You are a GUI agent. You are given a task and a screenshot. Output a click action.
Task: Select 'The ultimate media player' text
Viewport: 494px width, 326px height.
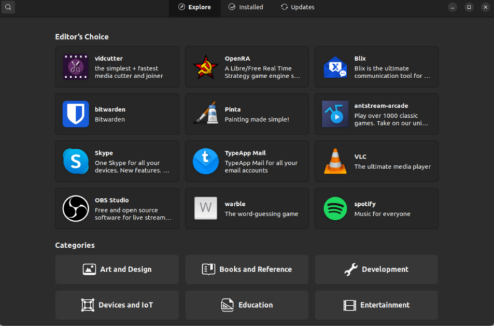pos(392,166)
